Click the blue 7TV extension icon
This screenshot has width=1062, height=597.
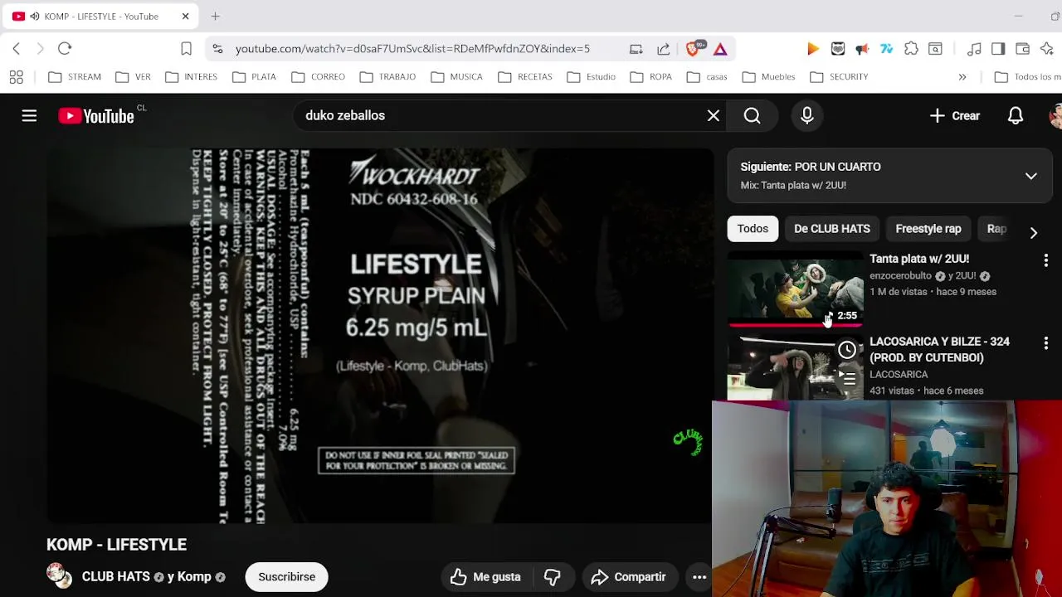coord(886,49)
